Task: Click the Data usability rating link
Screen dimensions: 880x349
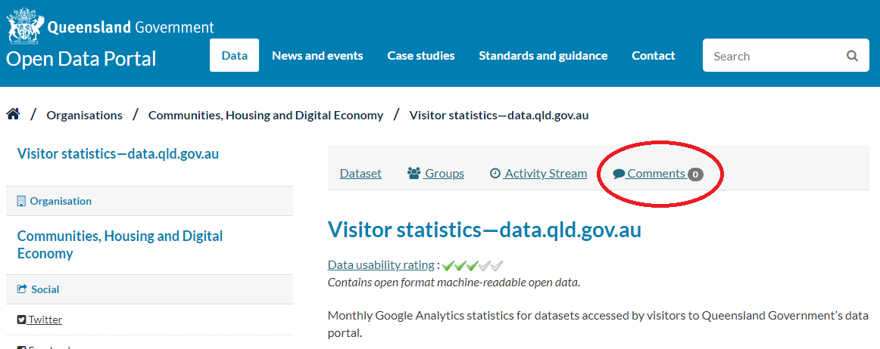Action: tap(381, 265)
